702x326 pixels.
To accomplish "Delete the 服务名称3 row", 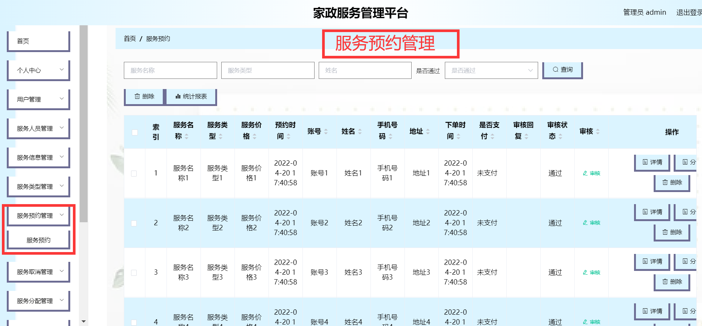I will [x=672, y=282].
